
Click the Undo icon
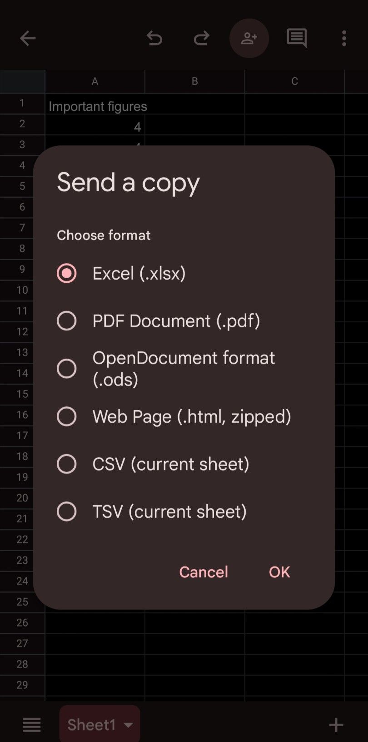(155, 38)
